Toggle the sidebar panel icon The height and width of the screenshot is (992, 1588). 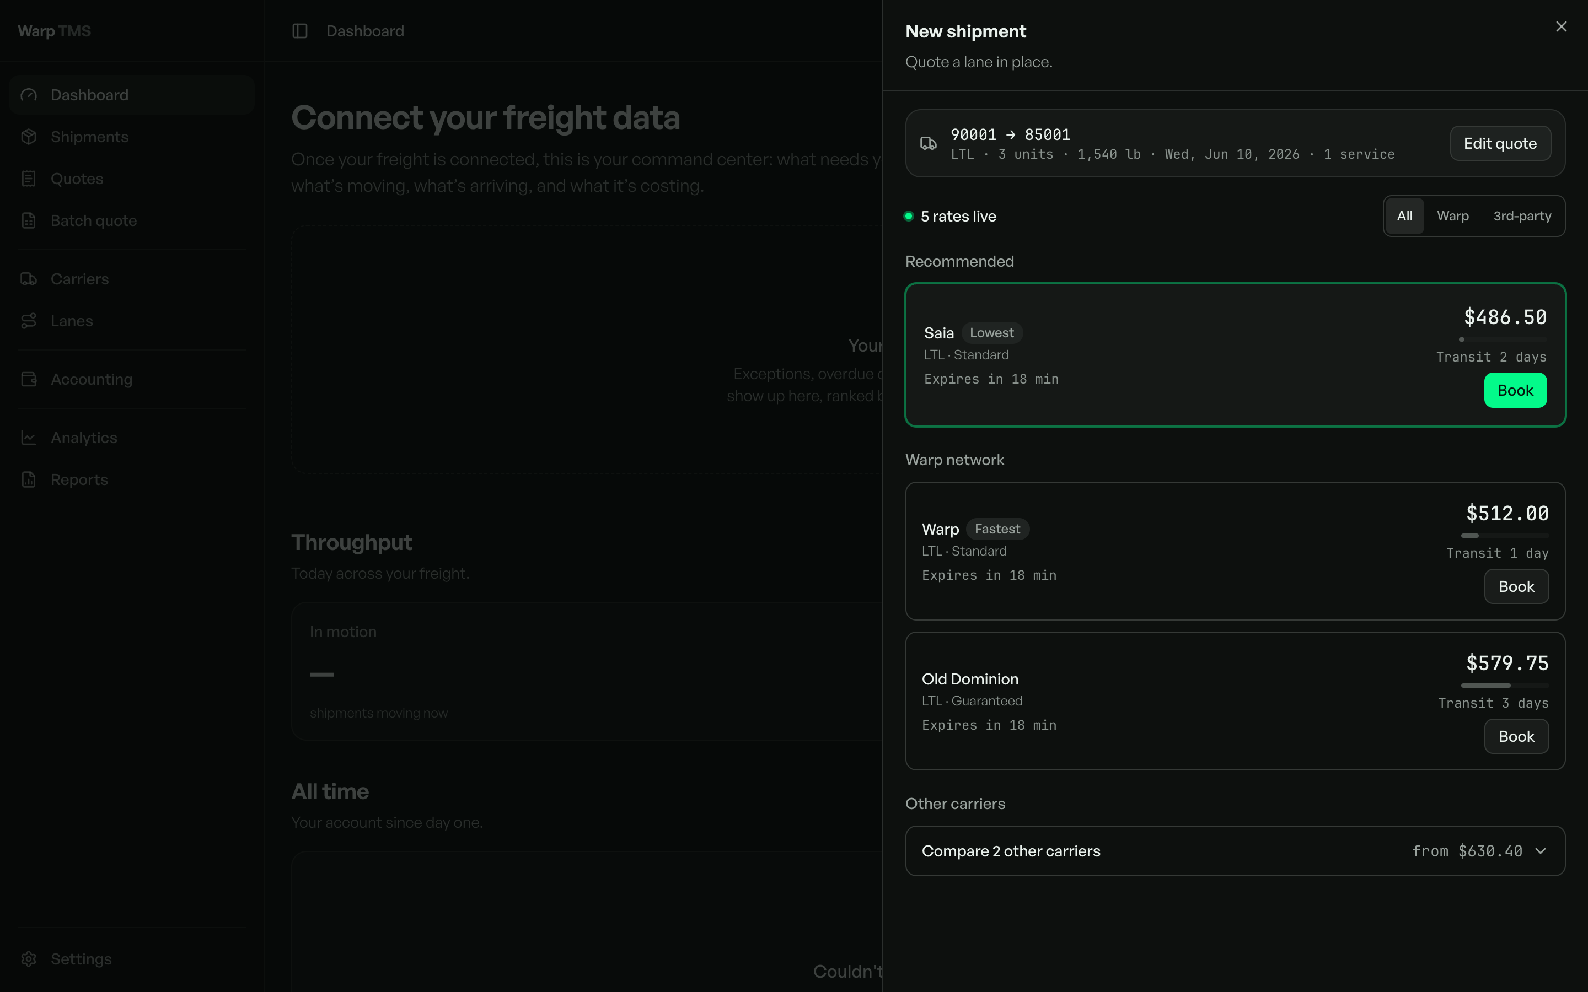(x=300, y=31)
